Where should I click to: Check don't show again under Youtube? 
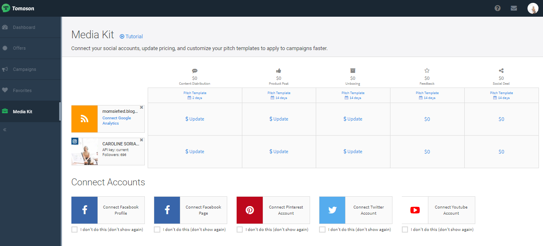[x=405, y=230]
